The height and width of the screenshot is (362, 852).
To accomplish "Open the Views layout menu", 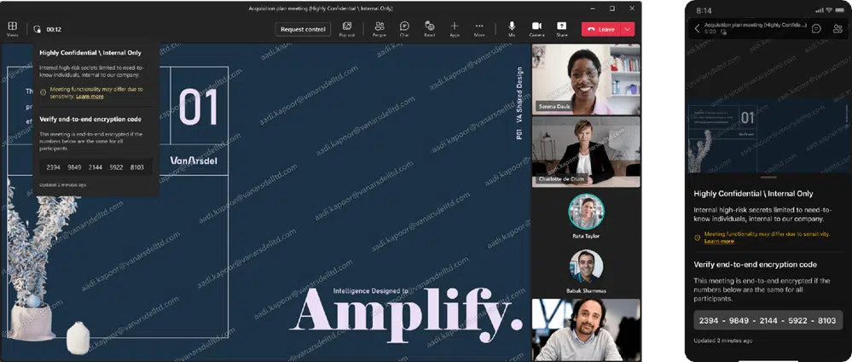I will point(12,29).
